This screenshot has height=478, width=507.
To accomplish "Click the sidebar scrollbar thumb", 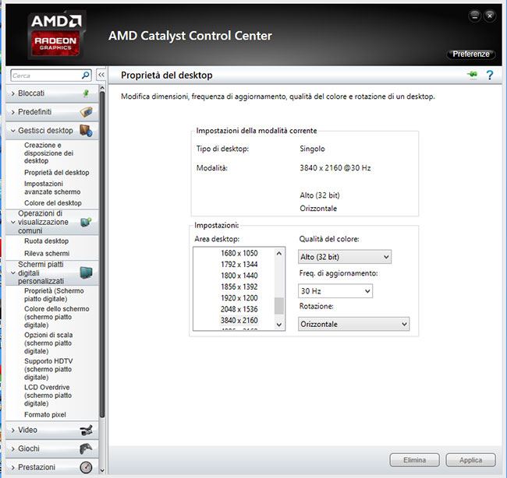I will [102, 255].
